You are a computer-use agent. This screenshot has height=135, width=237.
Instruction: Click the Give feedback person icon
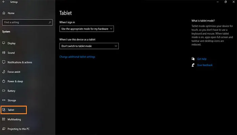193,65
